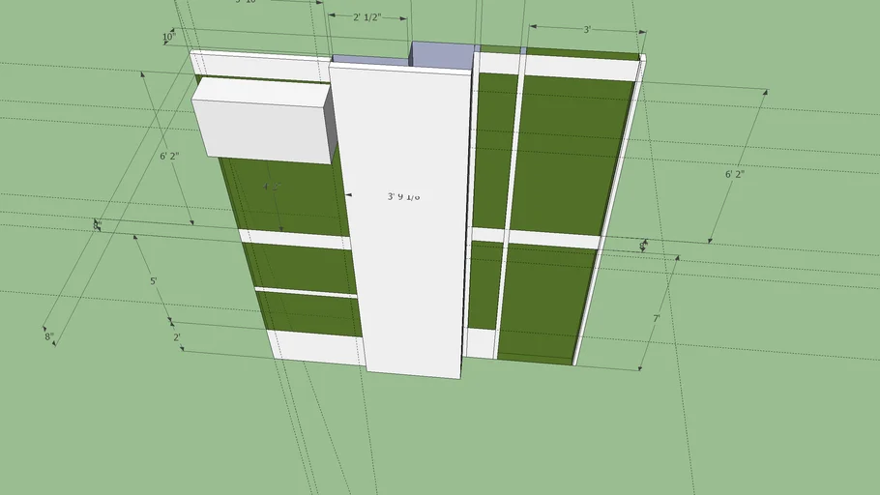Select the 3' 9 1/8 dimension text

point(403,196)
